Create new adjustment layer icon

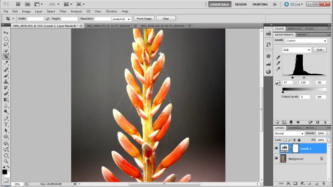(302, 183)
